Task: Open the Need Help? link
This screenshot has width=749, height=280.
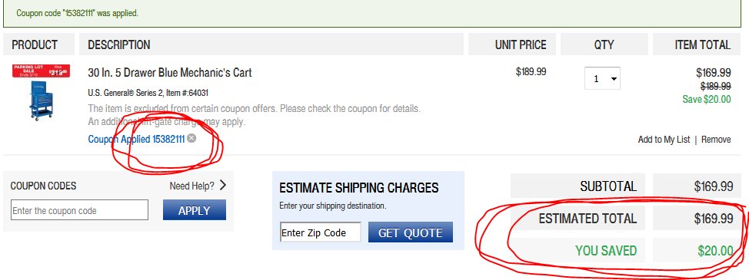Action: pyautogui.click(x=192, y=186)
